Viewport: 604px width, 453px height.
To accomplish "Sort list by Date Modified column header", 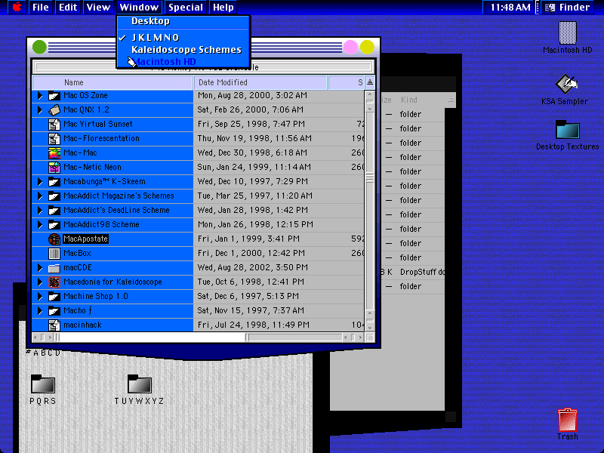I will (260, 82).
